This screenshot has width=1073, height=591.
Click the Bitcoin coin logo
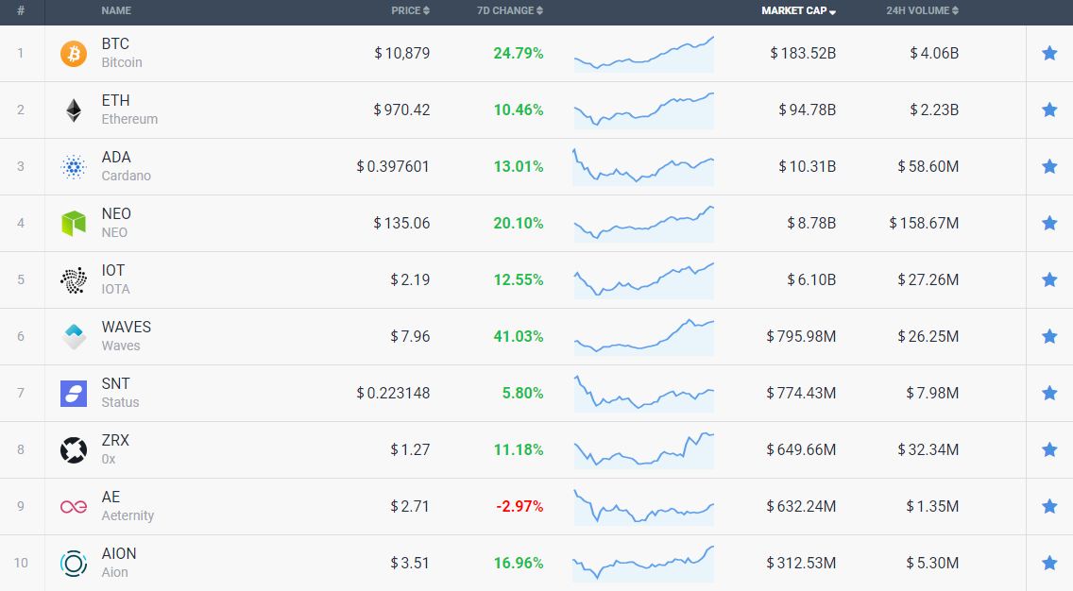point(74,54)
